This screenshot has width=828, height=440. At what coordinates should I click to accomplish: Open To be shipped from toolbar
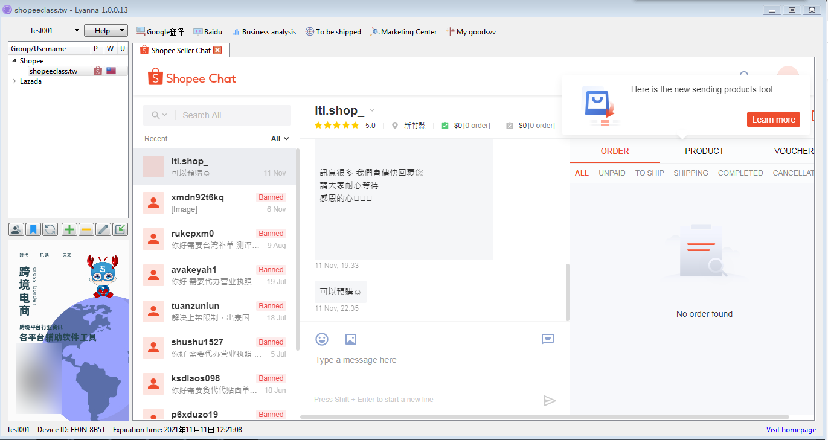tap(333, 31)
